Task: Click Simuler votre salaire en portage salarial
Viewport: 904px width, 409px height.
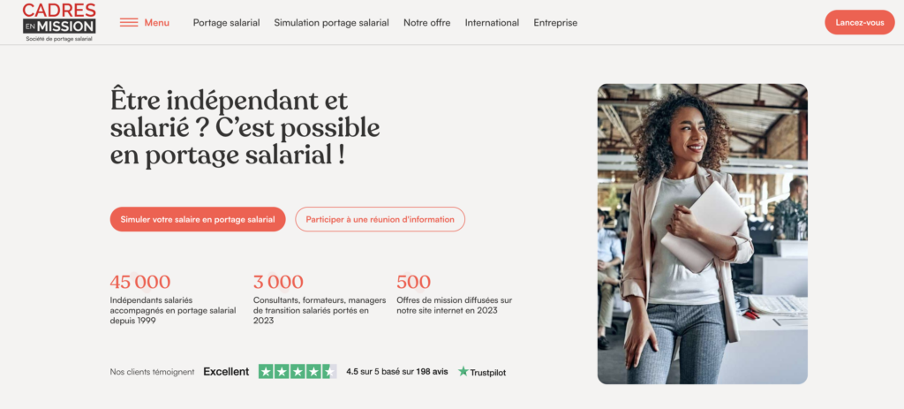Action: (x=198, y=219)
